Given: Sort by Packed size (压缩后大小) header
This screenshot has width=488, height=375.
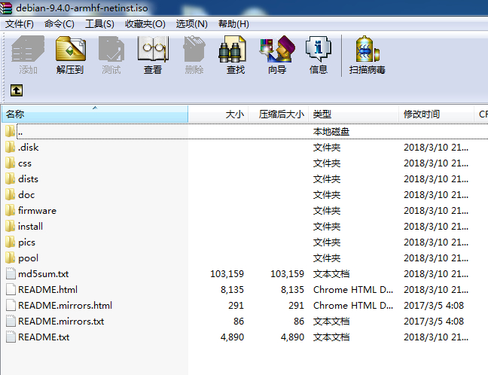Looking at the screenshot, I should 279,114.
